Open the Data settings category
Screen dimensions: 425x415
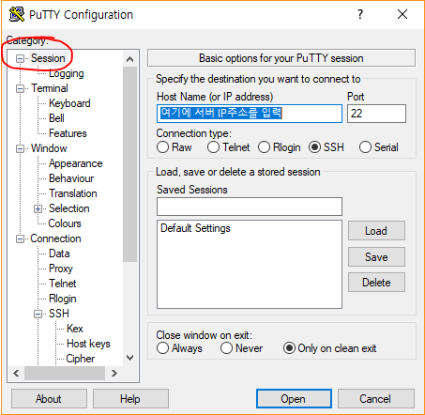point(59,254)
